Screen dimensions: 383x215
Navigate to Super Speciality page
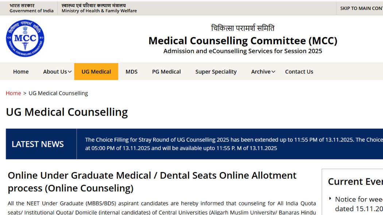point(216,72)
